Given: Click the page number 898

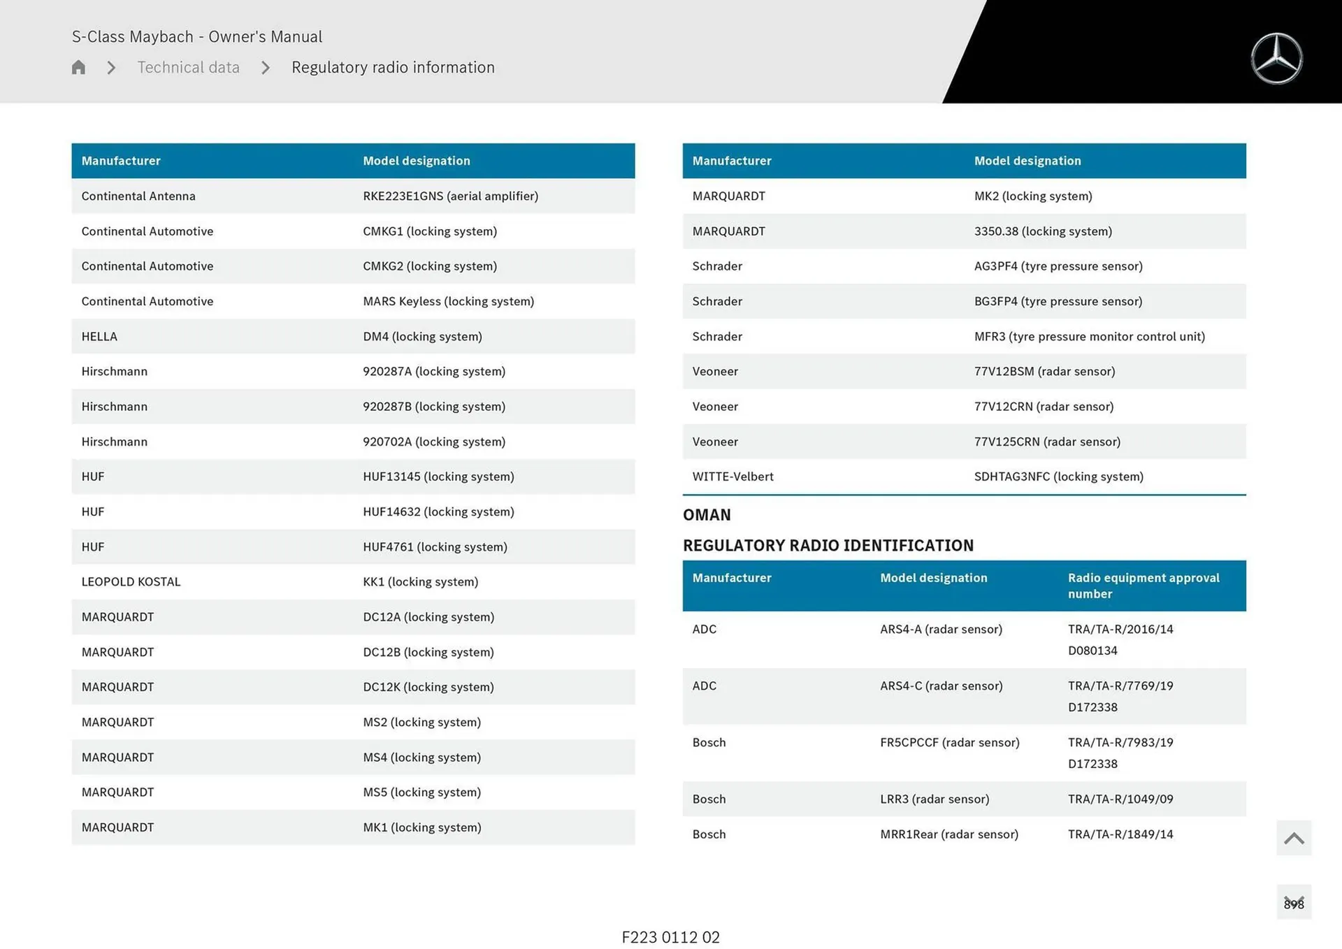Looking at the screenshot, I should (1294, 903).
